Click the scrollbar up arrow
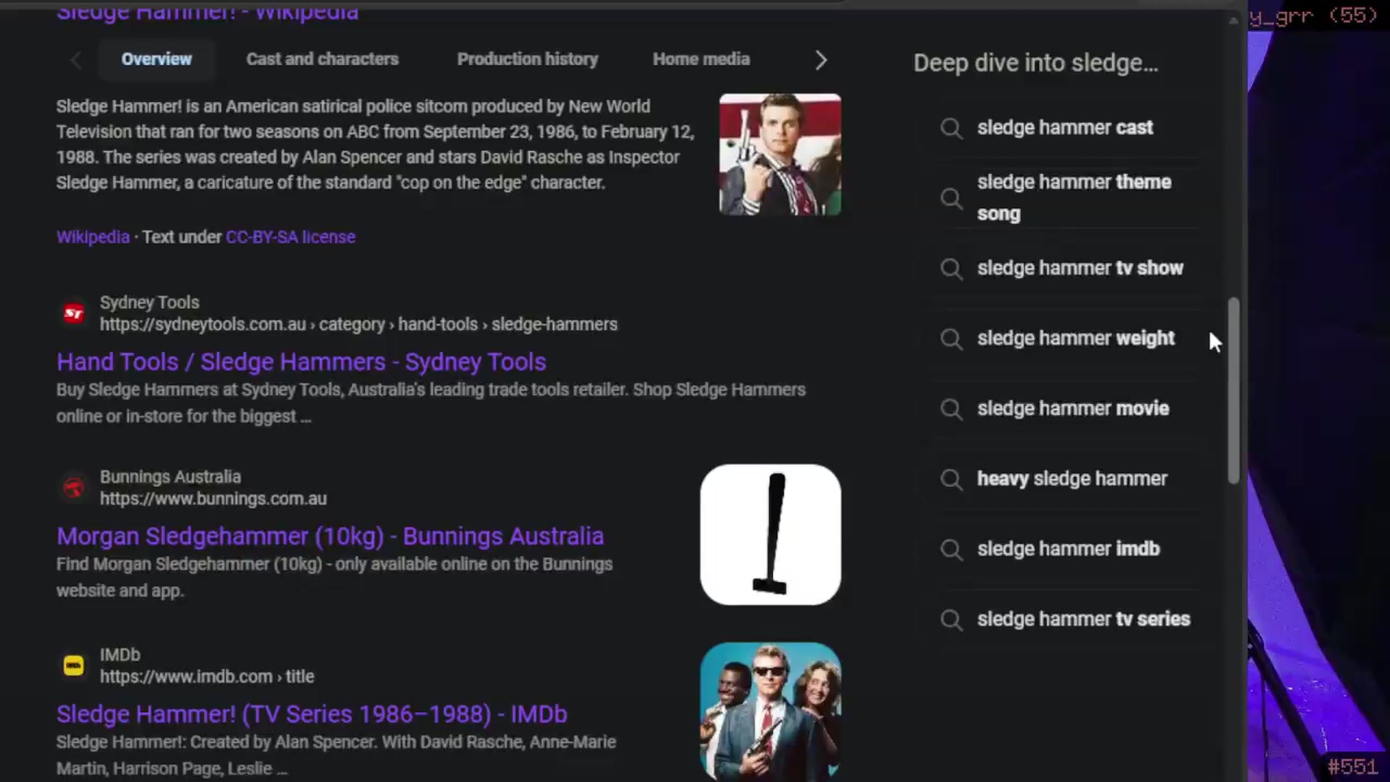The height and width of the screenshot is (782, 1390). pos(1234,21)
